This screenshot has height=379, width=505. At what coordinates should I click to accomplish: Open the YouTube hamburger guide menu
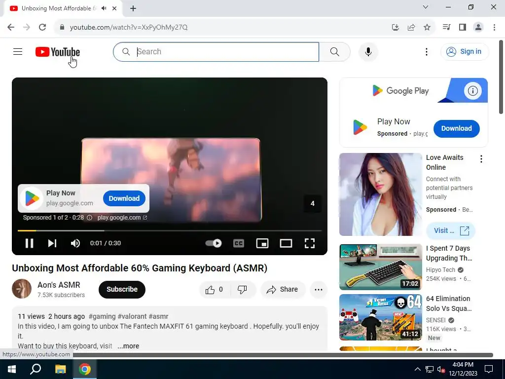pyautogui.click(x=18, y=51)
